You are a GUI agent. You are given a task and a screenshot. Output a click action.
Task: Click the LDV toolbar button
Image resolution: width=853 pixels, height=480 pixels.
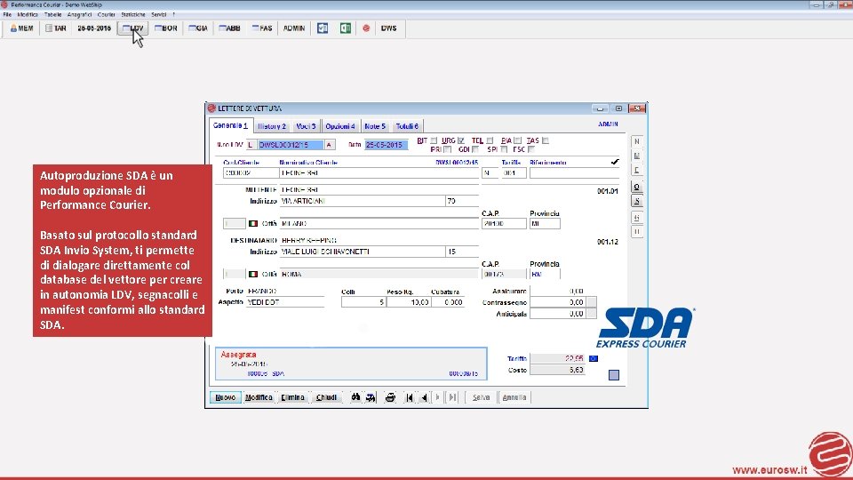pyautogui.click(x=133, y=28)
